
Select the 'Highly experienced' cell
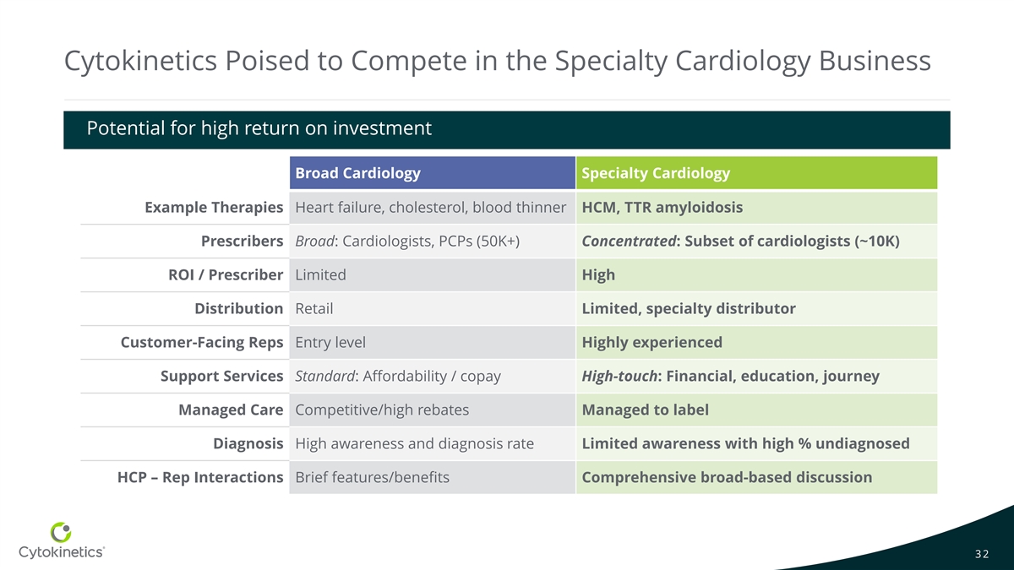651,342
